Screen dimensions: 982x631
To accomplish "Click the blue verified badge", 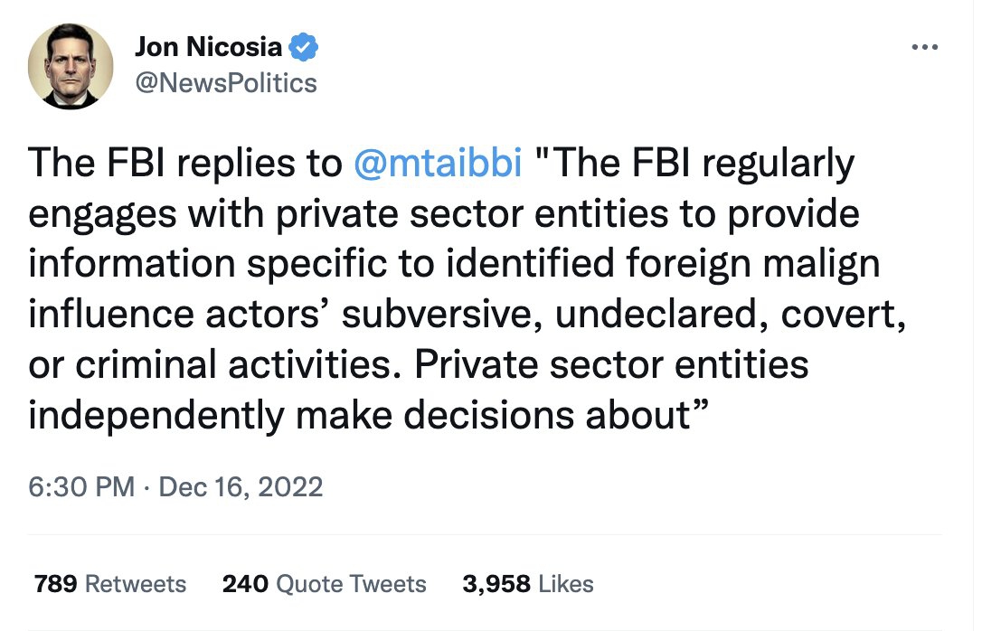I will coord(302,47).
